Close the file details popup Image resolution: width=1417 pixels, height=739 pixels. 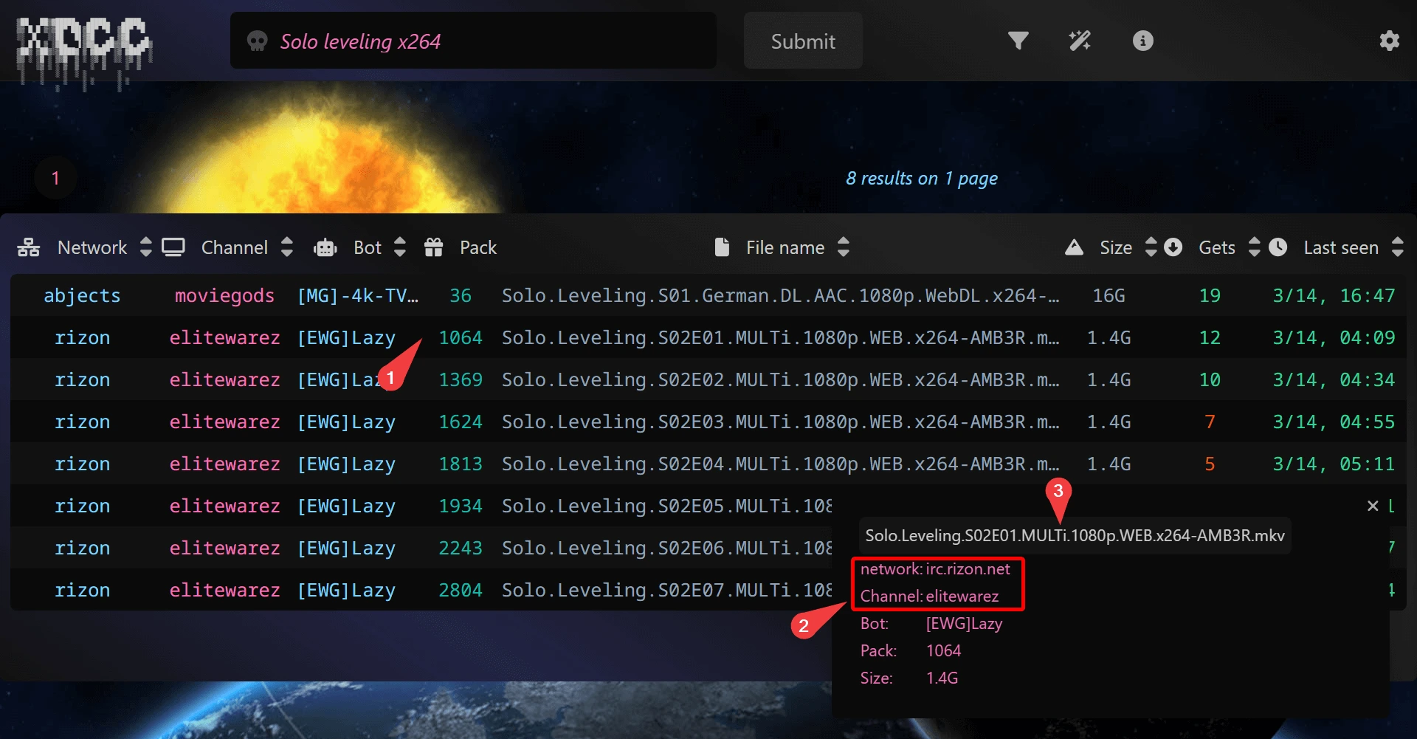1373,506
